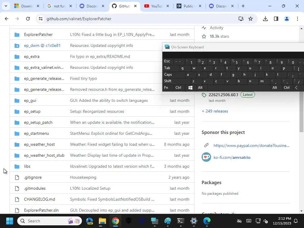Screen dimensions: 304x228
Task: Click the page vertical scrollbar
Action: point(302,112)
